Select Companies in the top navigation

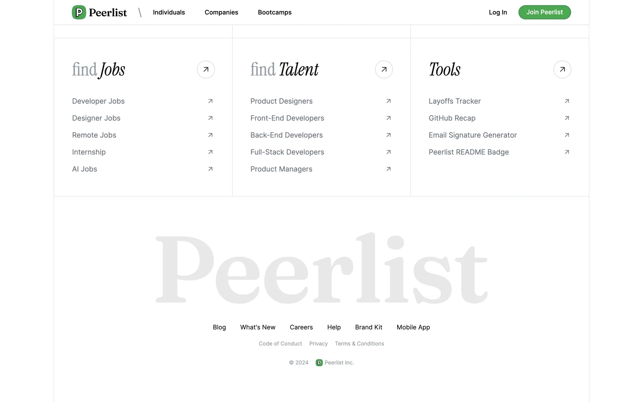[221, 12]
